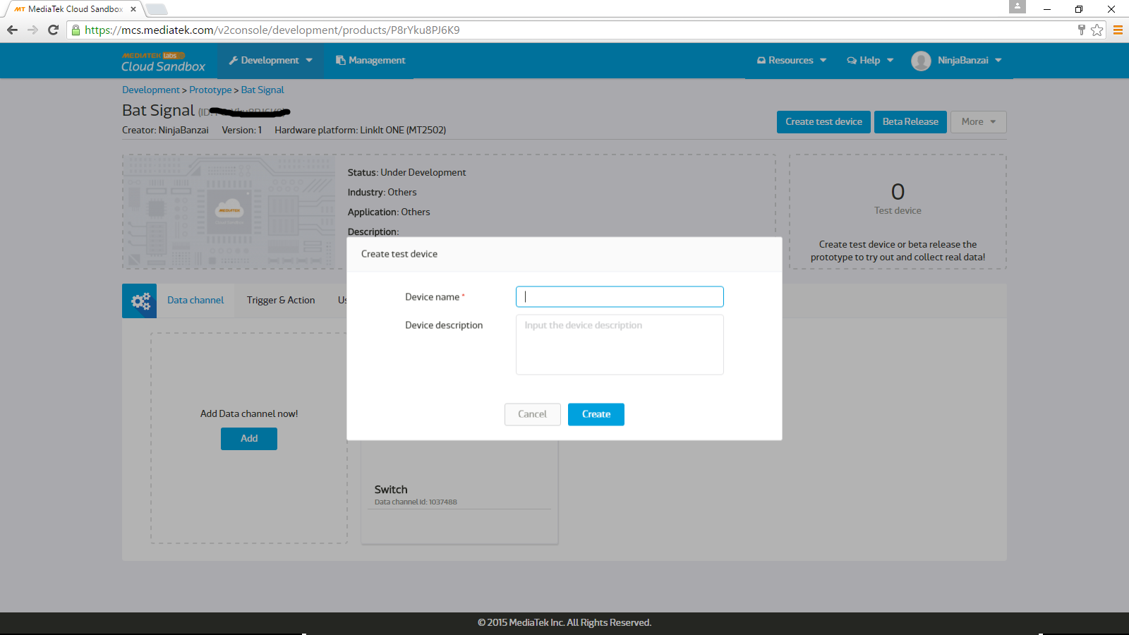Click the Beta Release button
This screenshot has width=1129, height=635.
point(910,121)
